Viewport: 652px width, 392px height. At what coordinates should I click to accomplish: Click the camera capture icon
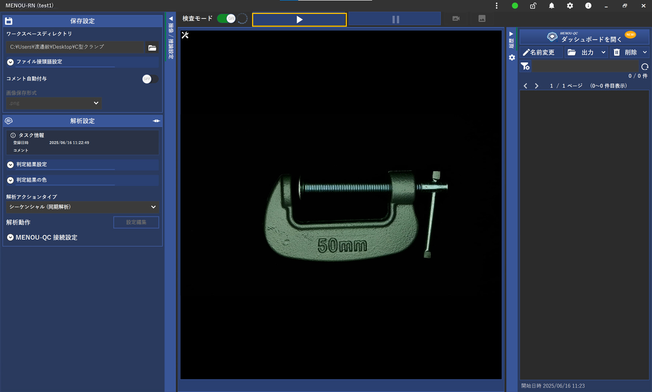point(456,19)
